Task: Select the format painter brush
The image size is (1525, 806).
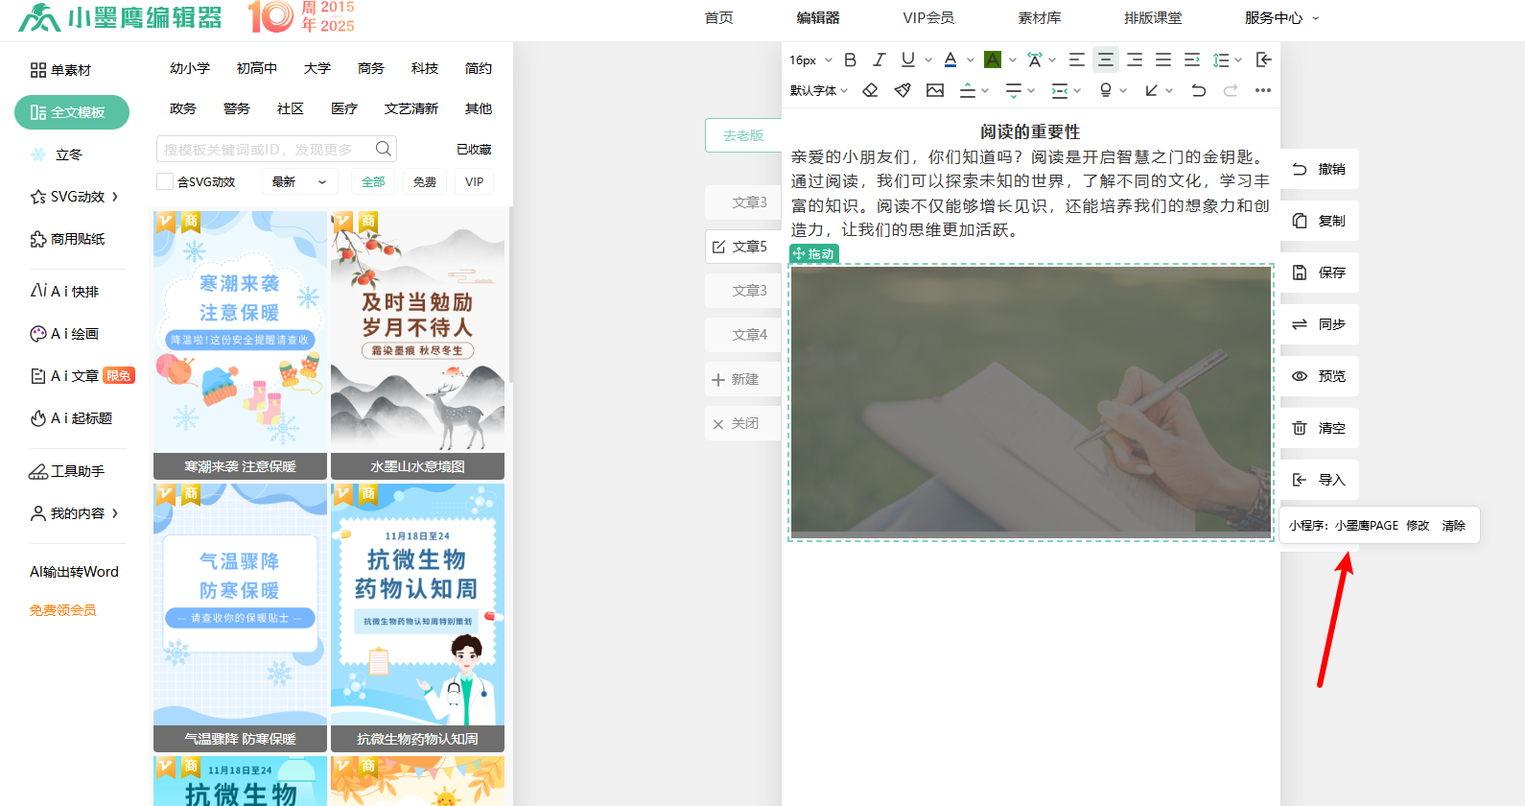Action: click(x=903, y=90)
